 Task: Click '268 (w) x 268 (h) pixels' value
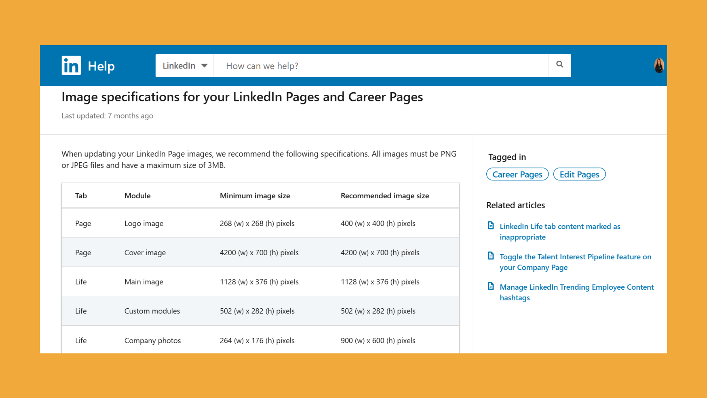[x=257, y=224]
